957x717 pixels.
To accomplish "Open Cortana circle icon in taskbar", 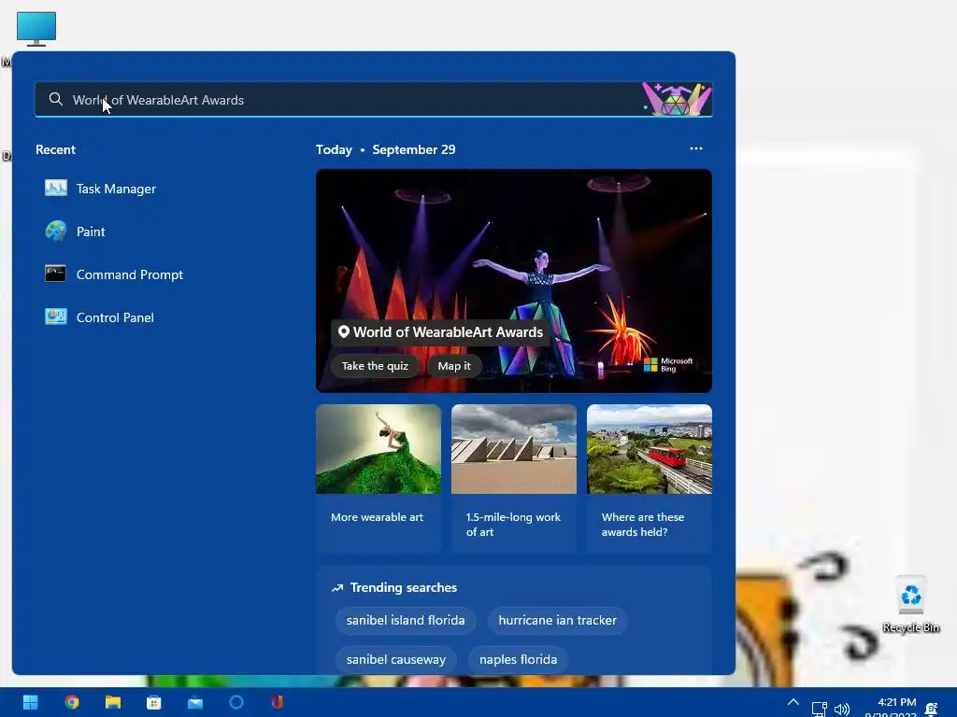I will coord(236,702).
